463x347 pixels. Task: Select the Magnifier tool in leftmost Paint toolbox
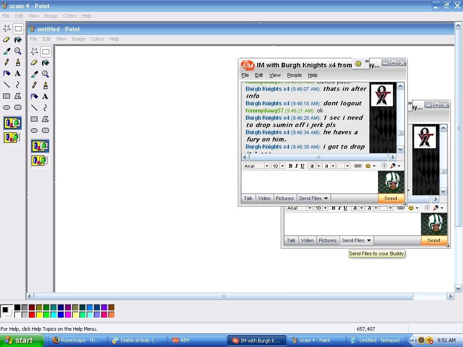(x=18, y=51)
